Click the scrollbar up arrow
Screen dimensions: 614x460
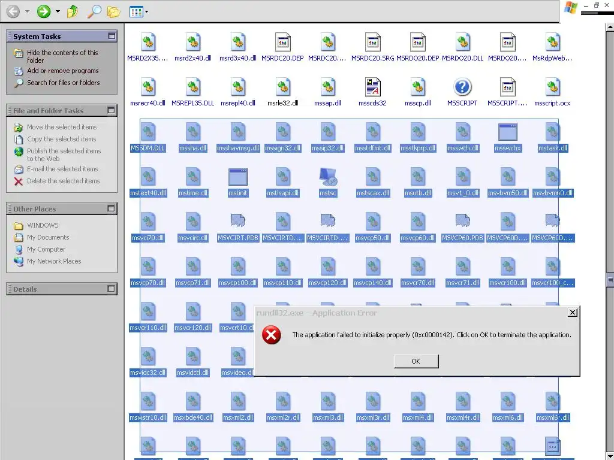[x=610, y=28]
